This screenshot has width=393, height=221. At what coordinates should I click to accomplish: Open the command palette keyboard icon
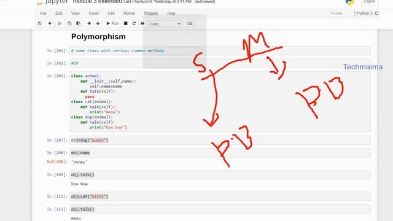pos(190,23)
